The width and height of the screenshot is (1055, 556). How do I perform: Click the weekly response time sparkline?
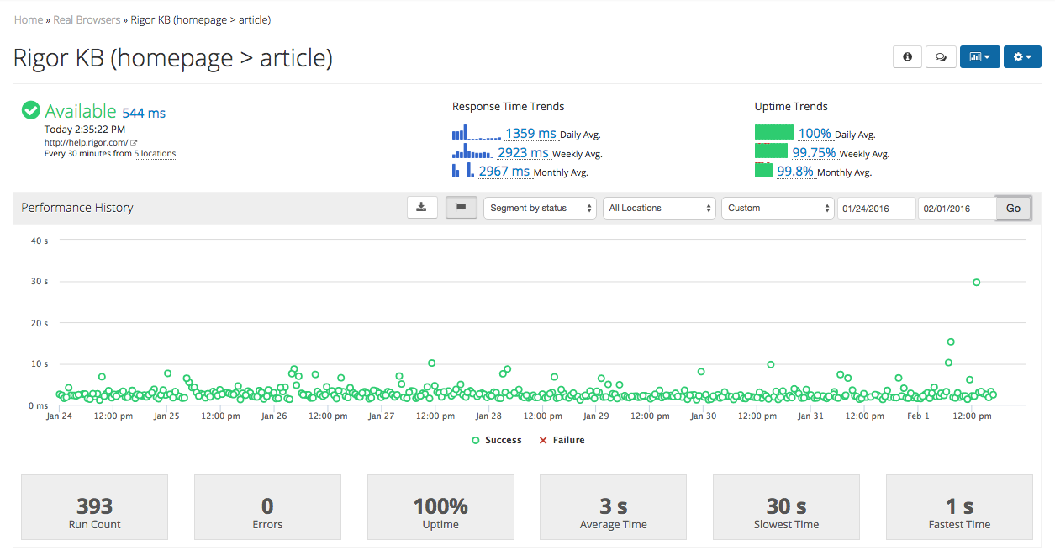click(x=473, y=152)
